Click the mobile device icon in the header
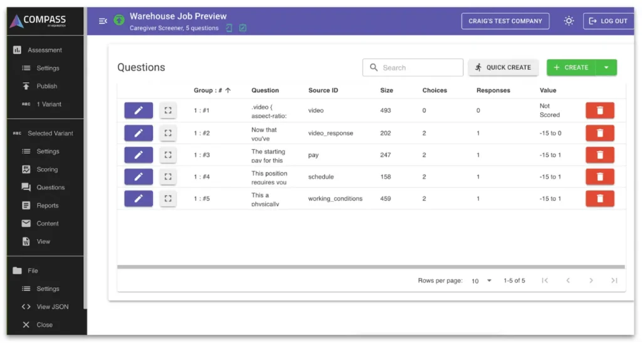 click(x=229, y=28)
